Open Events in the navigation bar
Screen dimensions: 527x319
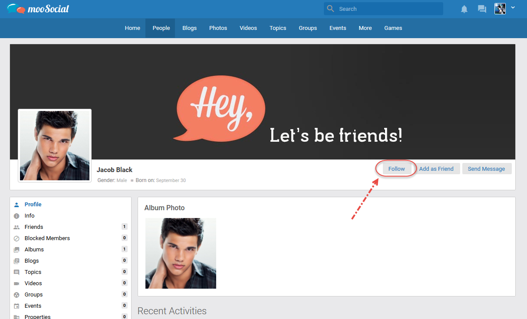tap(338, 28)
